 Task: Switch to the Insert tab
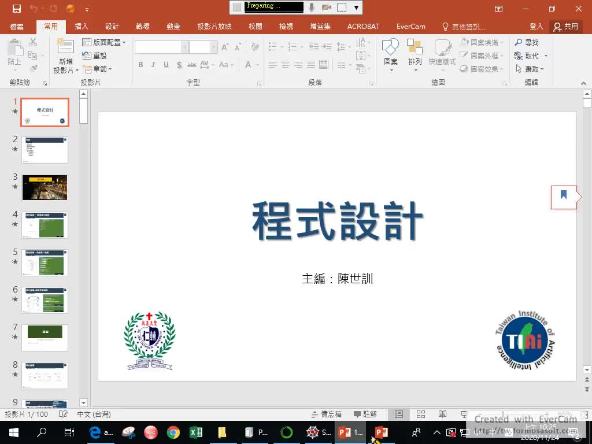click(x=81, y=27)
